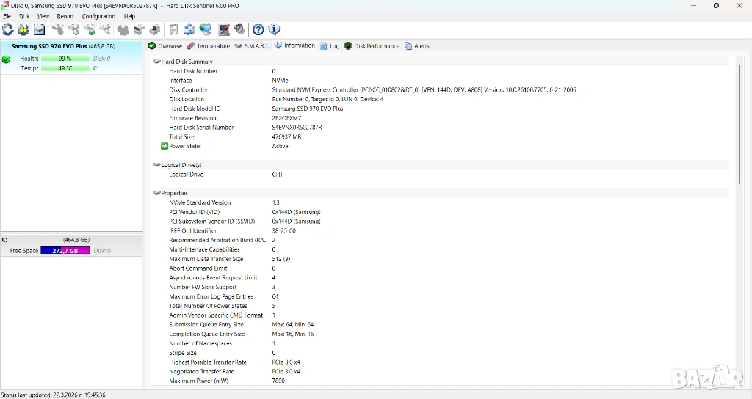Viewport: 752px width, 399px height.
Task: Collapse the Properties section header
Action: (156, 193)
